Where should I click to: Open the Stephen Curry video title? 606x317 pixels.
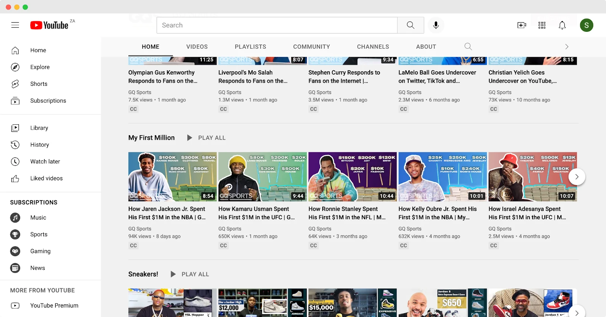[x=344, y=77]
